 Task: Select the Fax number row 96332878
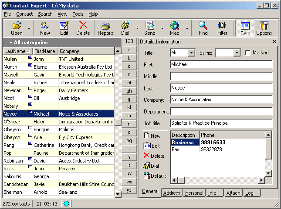tap(217, 149)
